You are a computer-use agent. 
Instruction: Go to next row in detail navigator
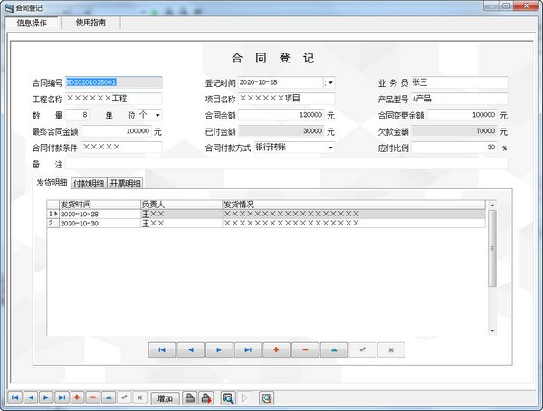point(219,349)
